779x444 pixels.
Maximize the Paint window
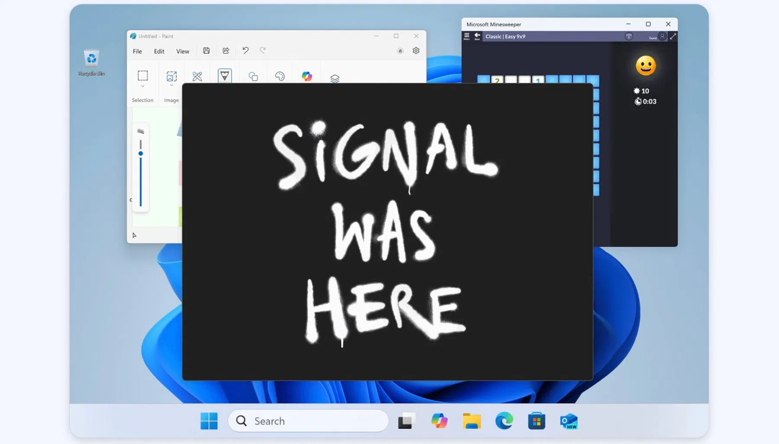coord(396,36)
